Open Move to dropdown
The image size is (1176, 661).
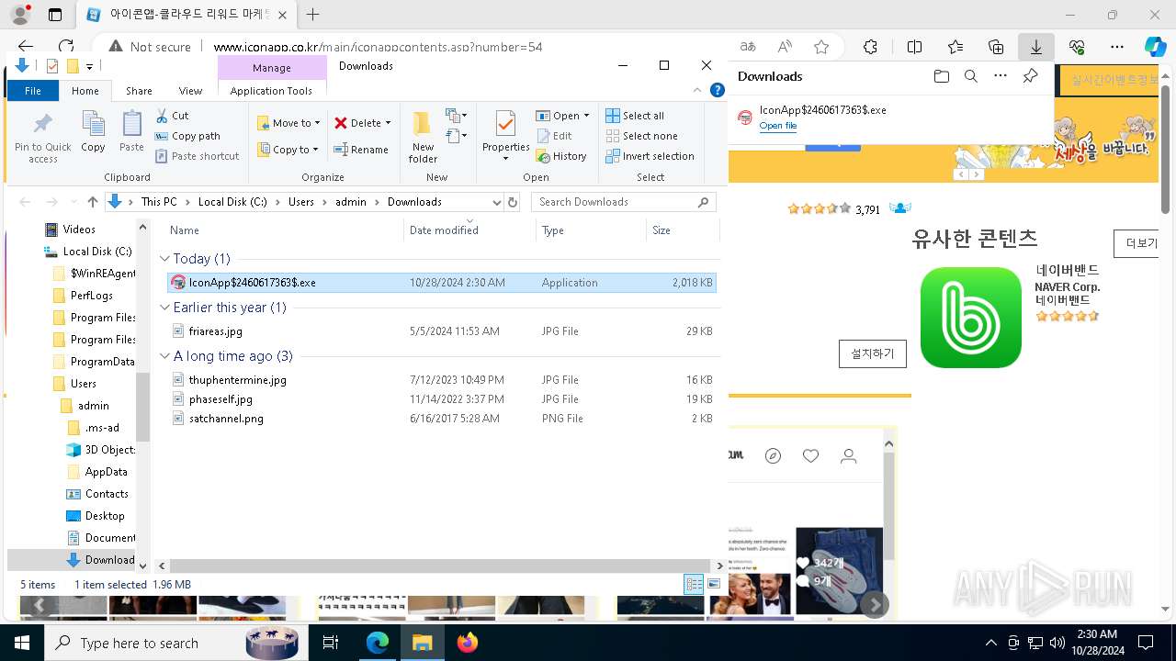[288, 123]
